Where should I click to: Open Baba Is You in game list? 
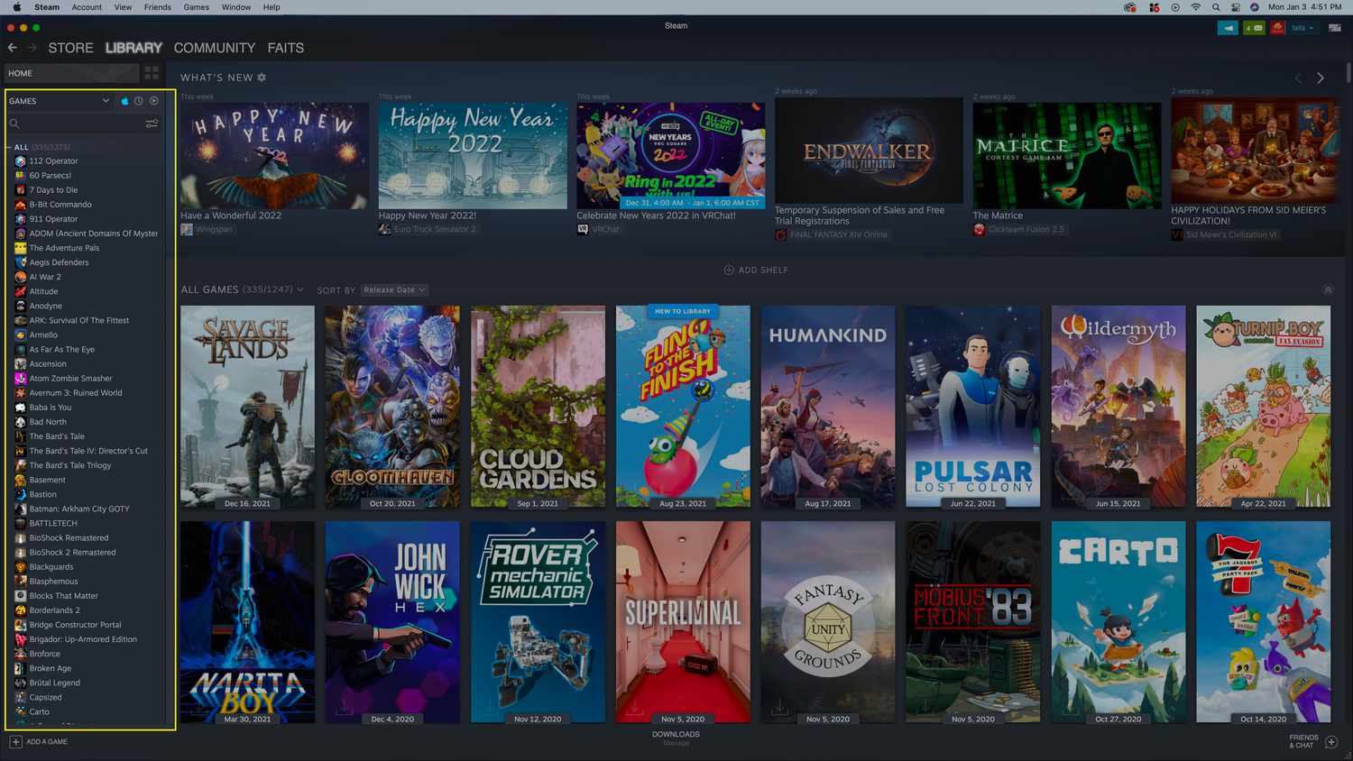pyautogui.click(x=50, y=408)
